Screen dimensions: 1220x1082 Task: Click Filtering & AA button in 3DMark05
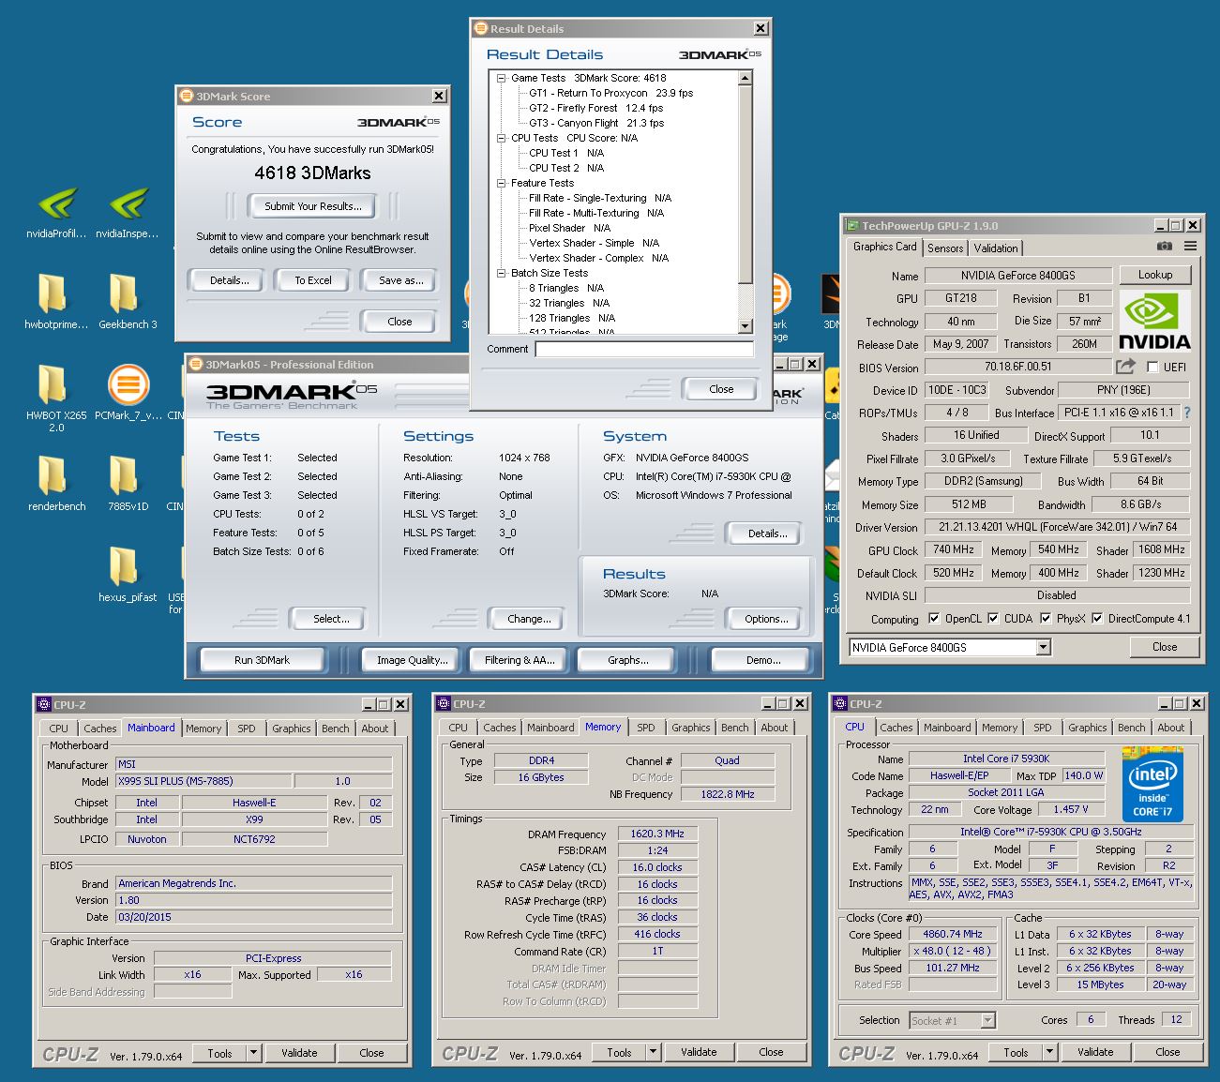[x=520, y=660]
